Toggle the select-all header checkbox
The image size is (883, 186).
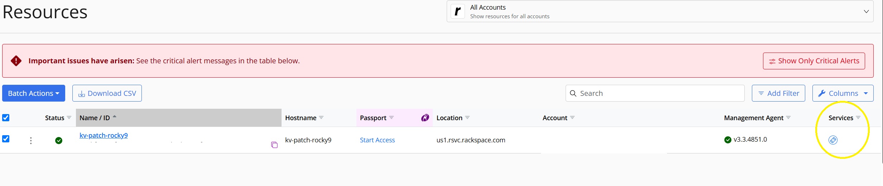6,118
